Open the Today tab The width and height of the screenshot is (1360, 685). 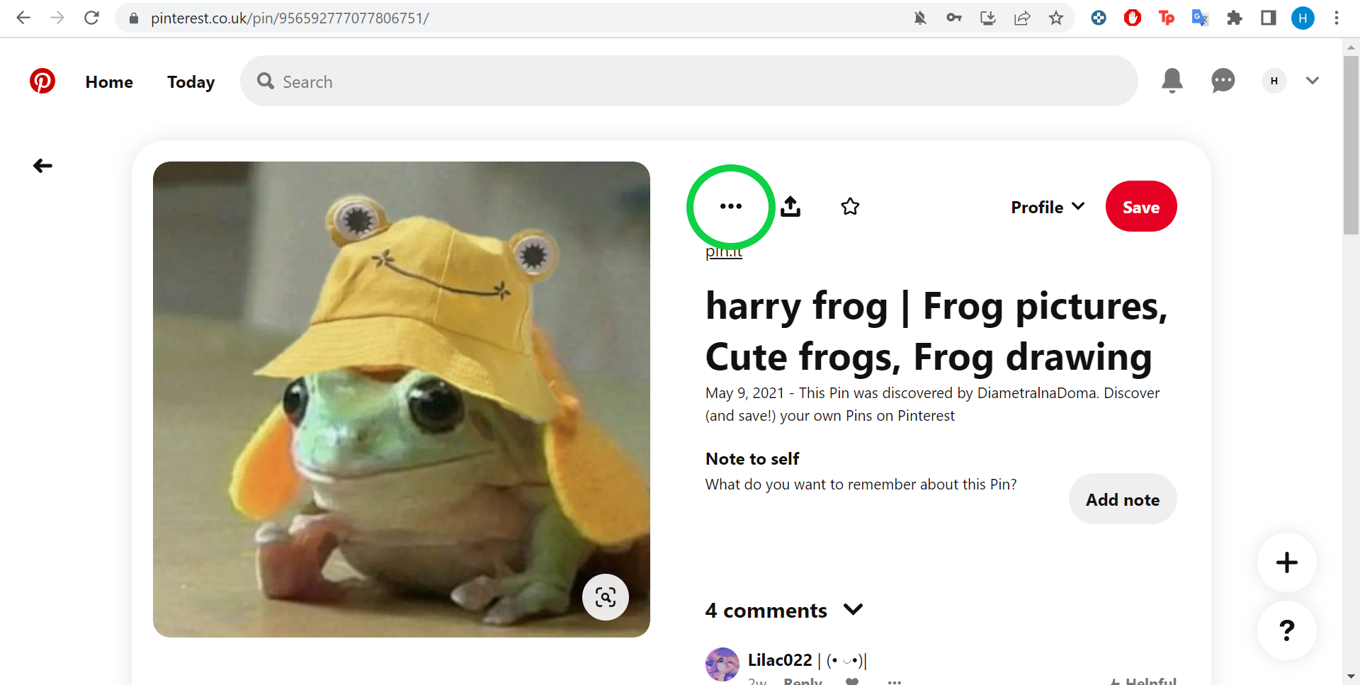click(191, 81)
